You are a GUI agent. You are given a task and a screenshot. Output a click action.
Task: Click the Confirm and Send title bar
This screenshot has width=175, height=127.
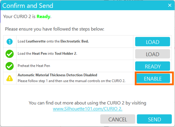[73, 5]
